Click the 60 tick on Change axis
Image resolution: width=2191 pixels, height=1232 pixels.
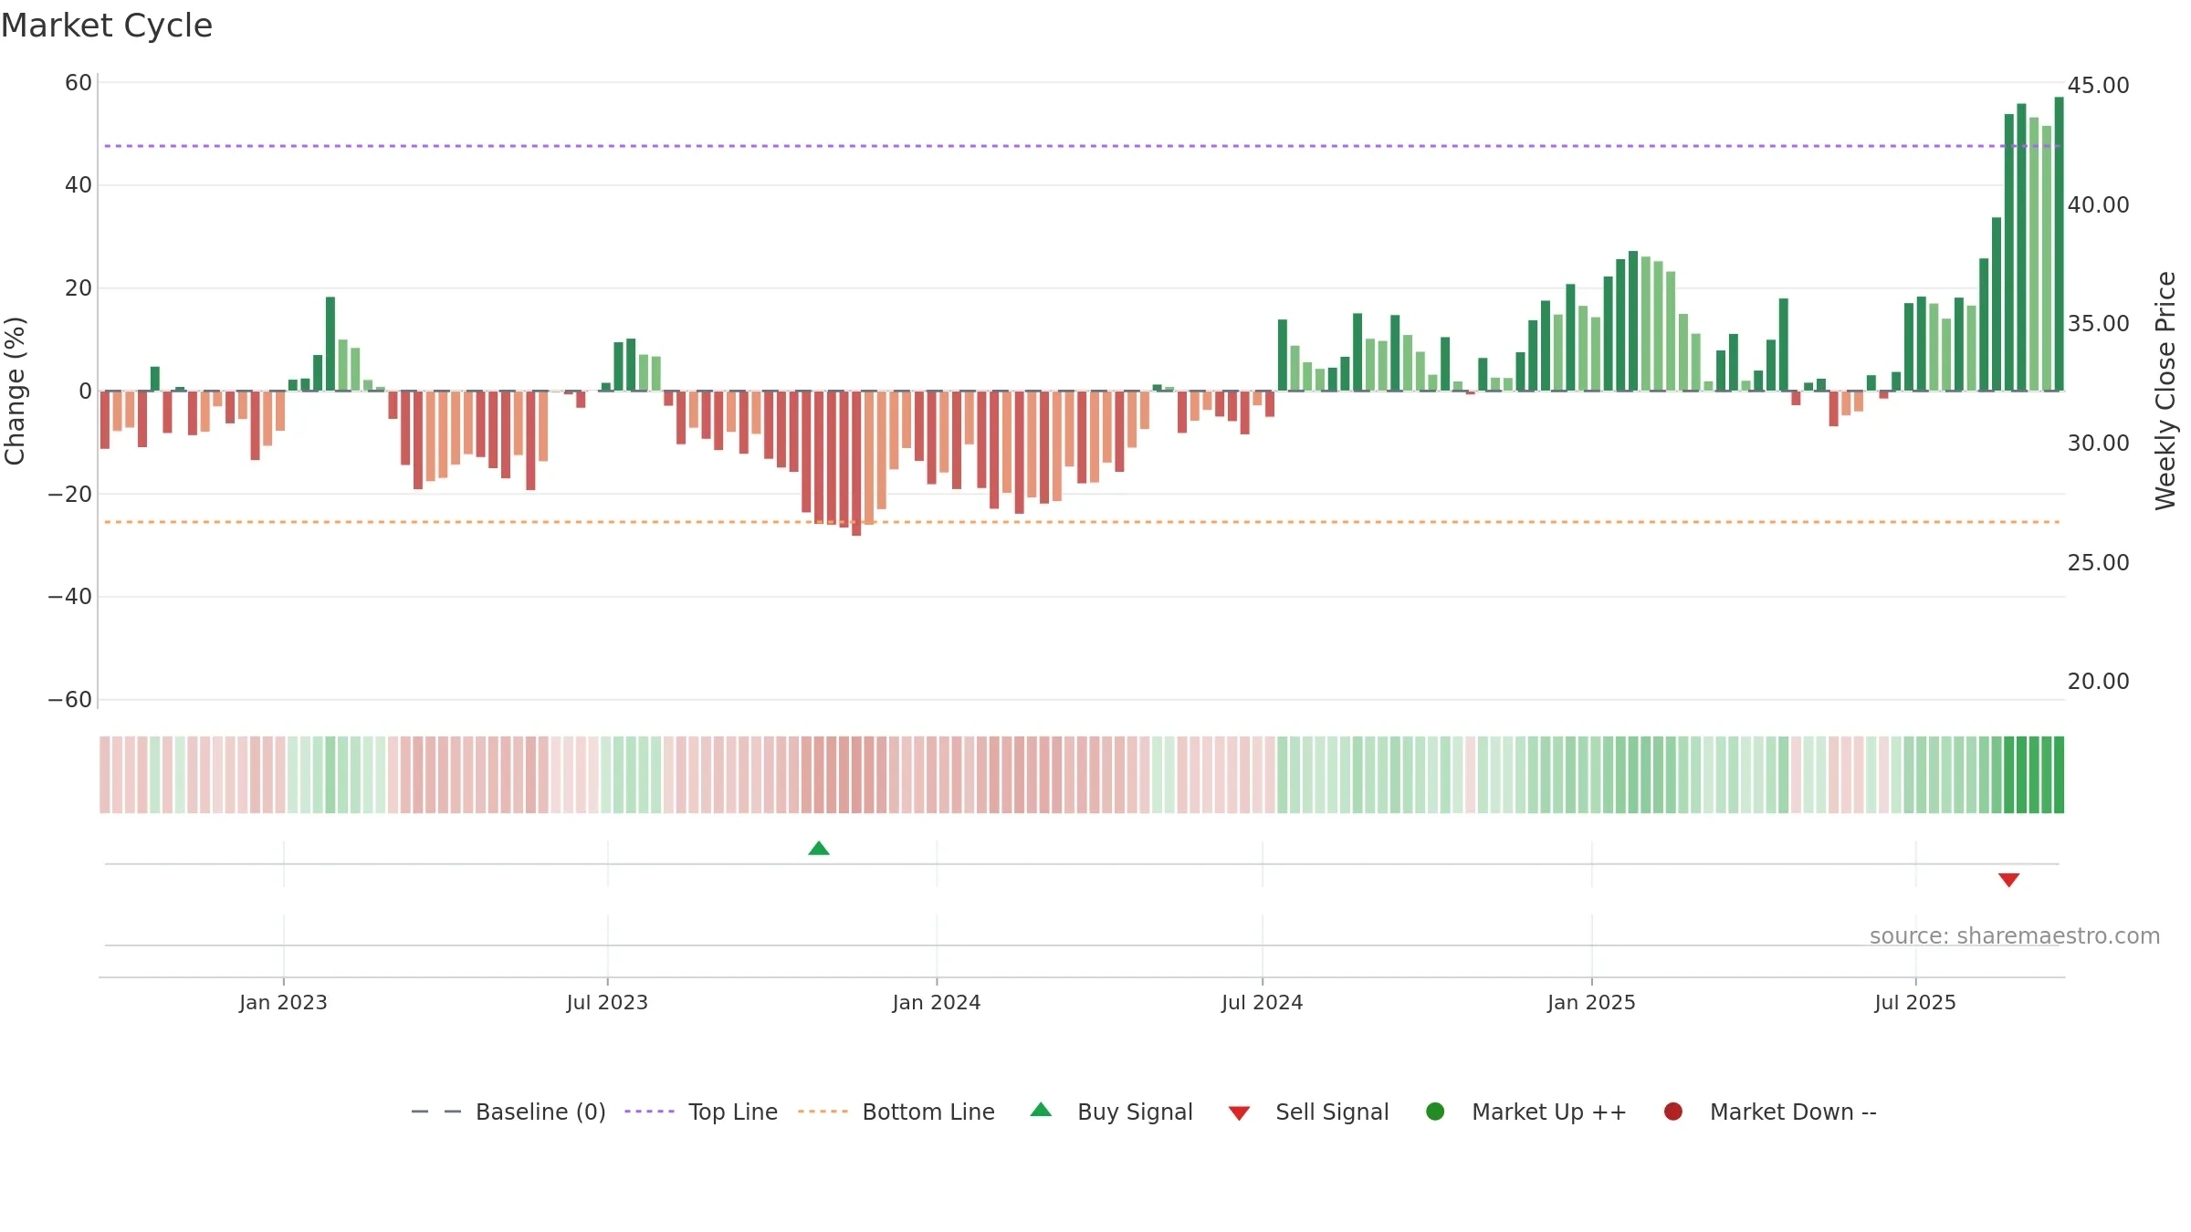pyautogui.click(x=79, y=83)
